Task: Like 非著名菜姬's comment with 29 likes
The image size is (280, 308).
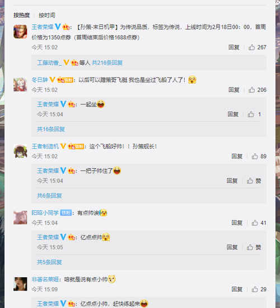Action: point(259,289)
